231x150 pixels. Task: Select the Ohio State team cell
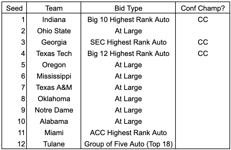coord(54,31)
